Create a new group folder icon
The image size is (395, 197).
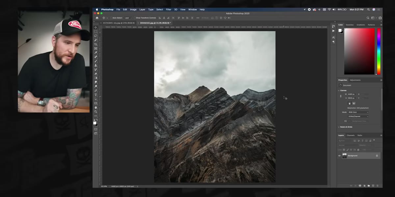[x=369, y=186]
